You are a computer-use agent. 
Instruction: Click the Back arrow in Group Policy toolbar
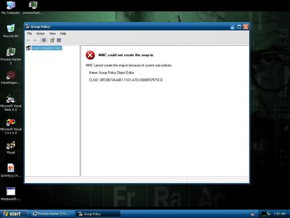[28, 40]
